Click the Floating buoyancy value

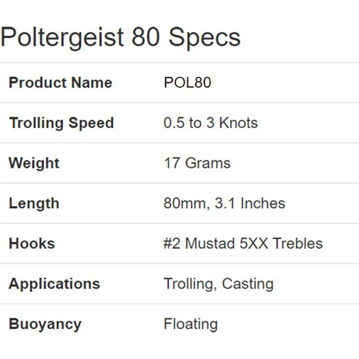[x=191, y=324]
